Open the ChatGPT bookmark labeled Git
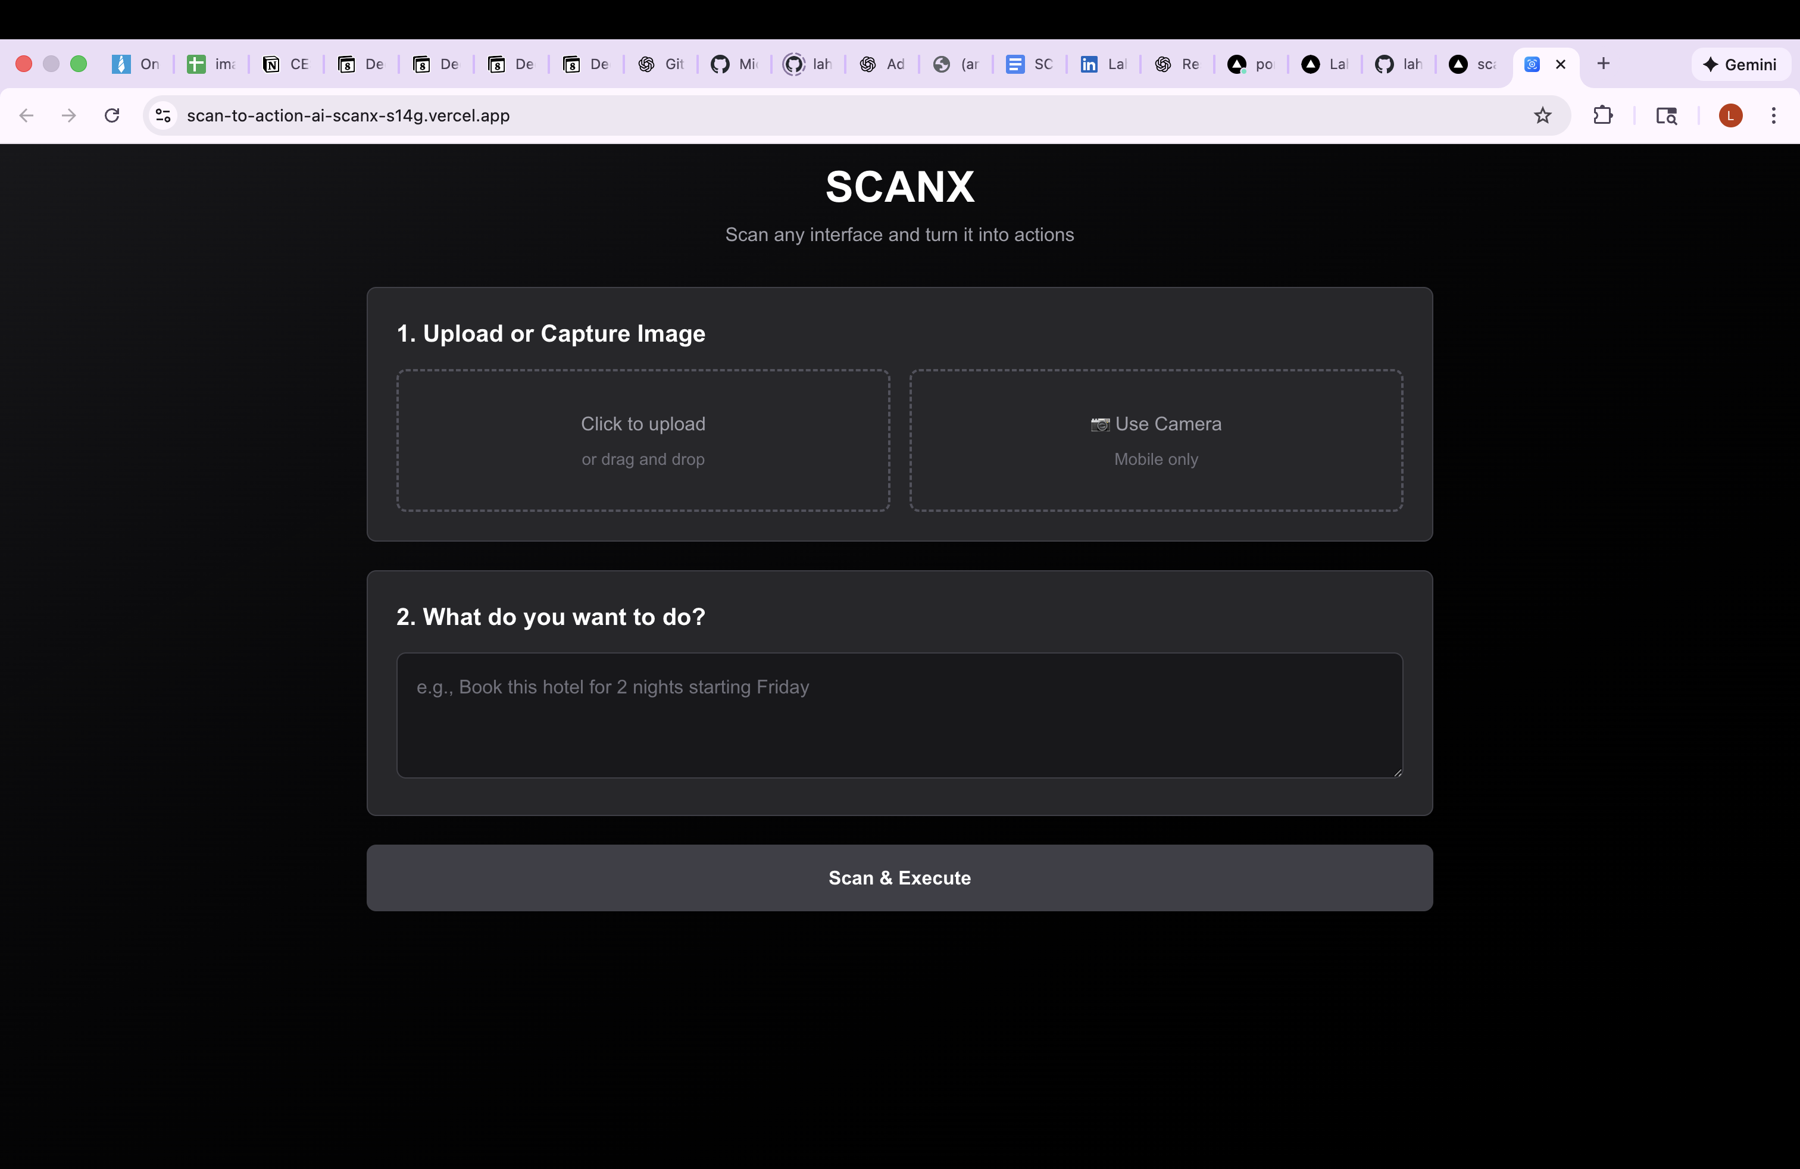Image resolution: width=1800 pixels, height=1169 pixels. pos(660,64)
